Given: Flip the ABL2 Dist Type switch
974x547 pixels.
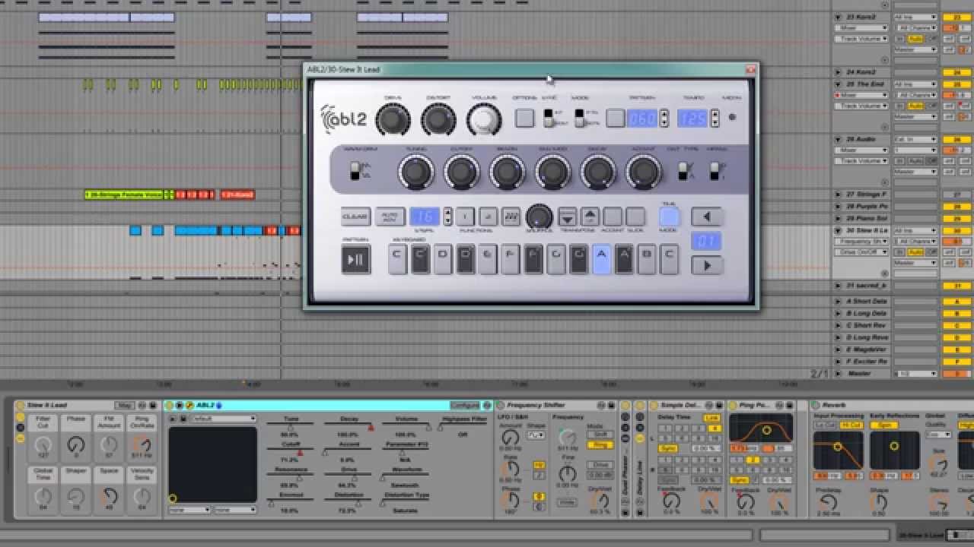Looking at the screenshot, I should 683,172.
